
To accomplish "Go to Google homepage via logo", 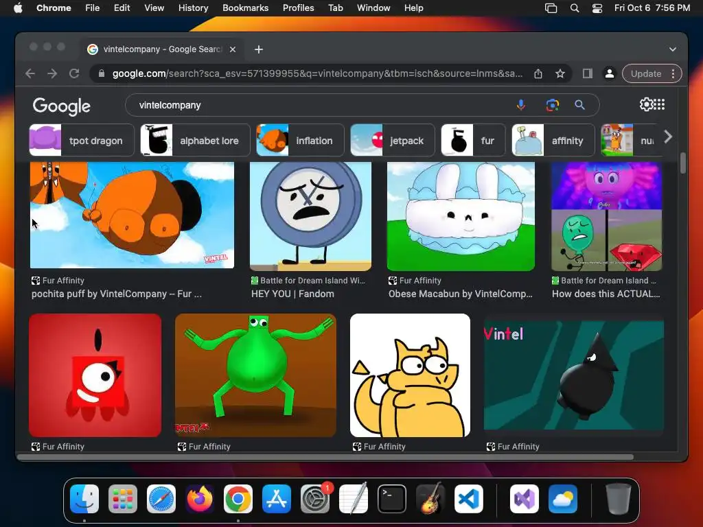I will pos(61,106).
